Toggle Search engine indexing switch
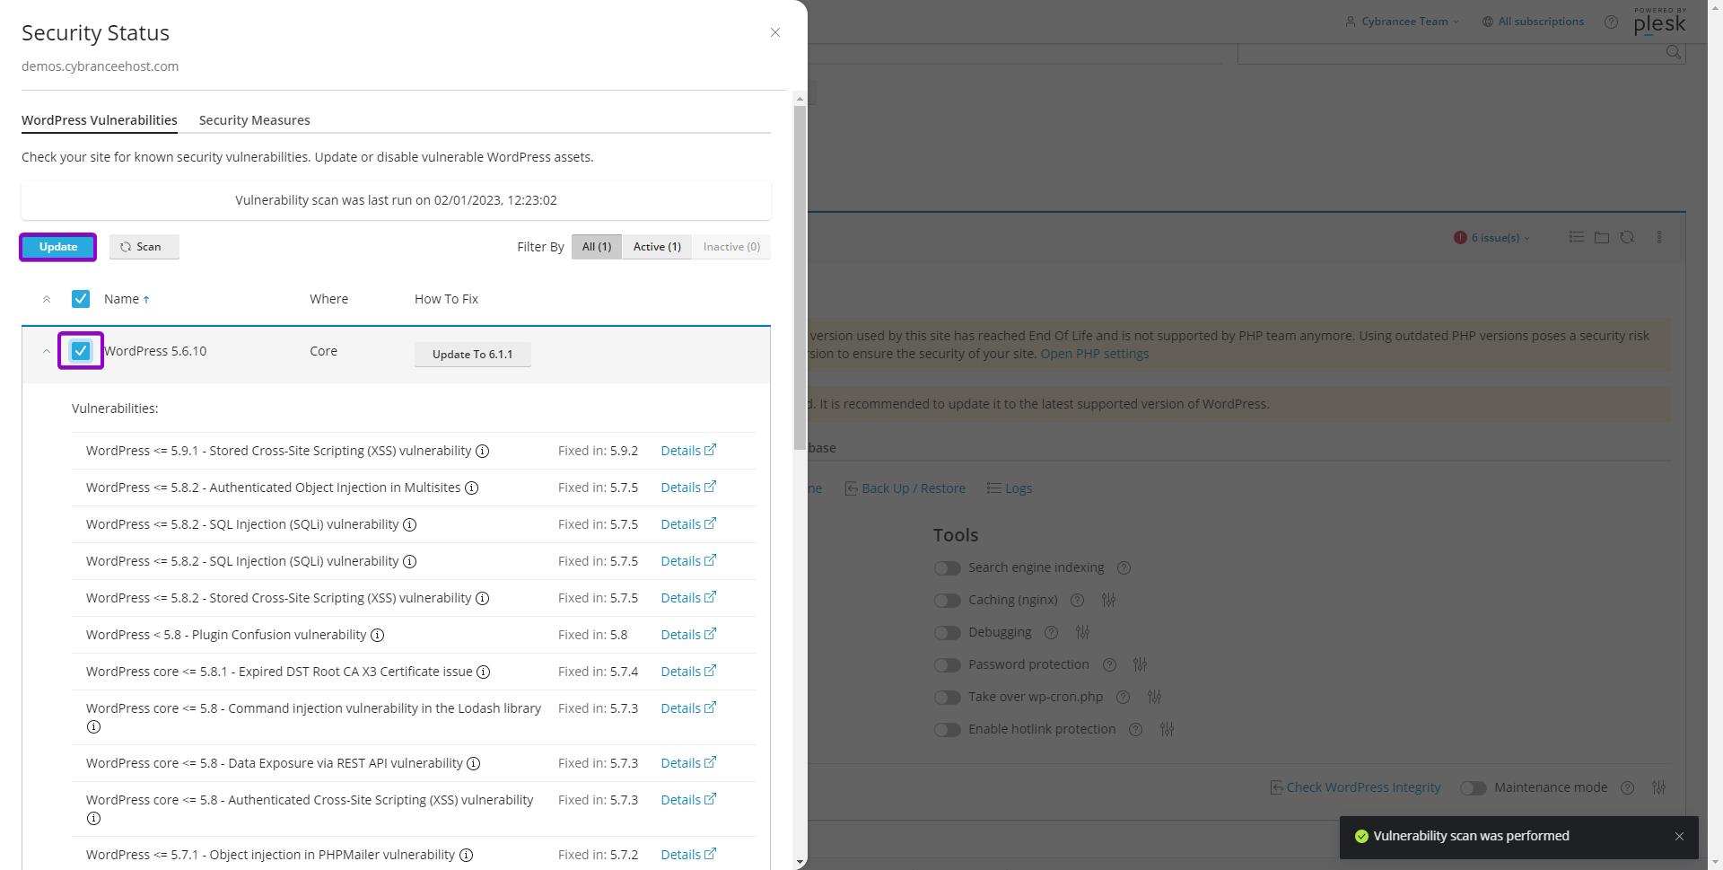Image resolution: width=1723 pixels, height=870 pixels. pos(947,568)
